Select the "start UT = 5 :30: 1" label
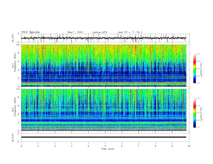 point(130,32)
